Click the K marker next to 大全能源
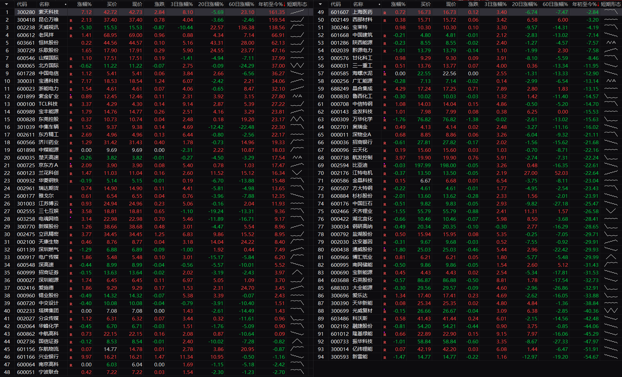622x377 pixels. [385, 288]
